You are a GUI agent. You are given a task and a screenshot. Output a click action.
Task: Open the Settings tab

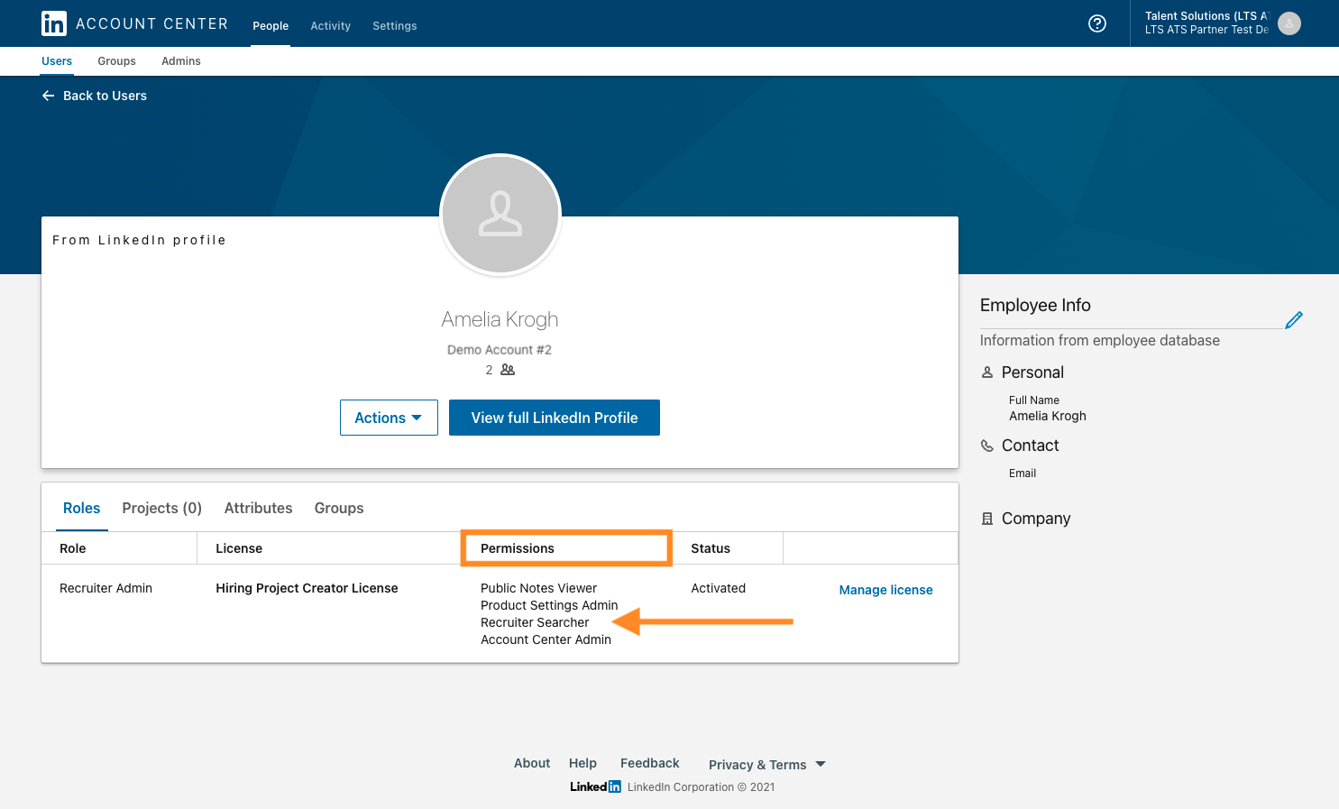coord(395,26)
